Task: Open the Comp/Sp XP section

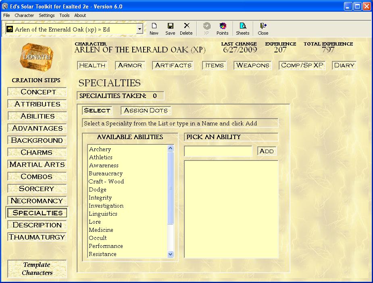Action: (x=302, y=65)
